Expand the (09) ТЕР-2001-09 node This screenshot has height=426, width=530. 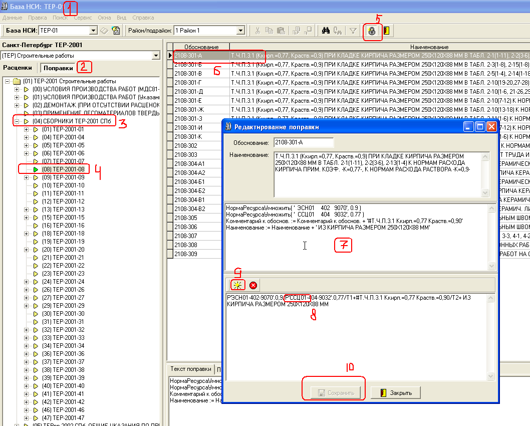tap(26, 177)
